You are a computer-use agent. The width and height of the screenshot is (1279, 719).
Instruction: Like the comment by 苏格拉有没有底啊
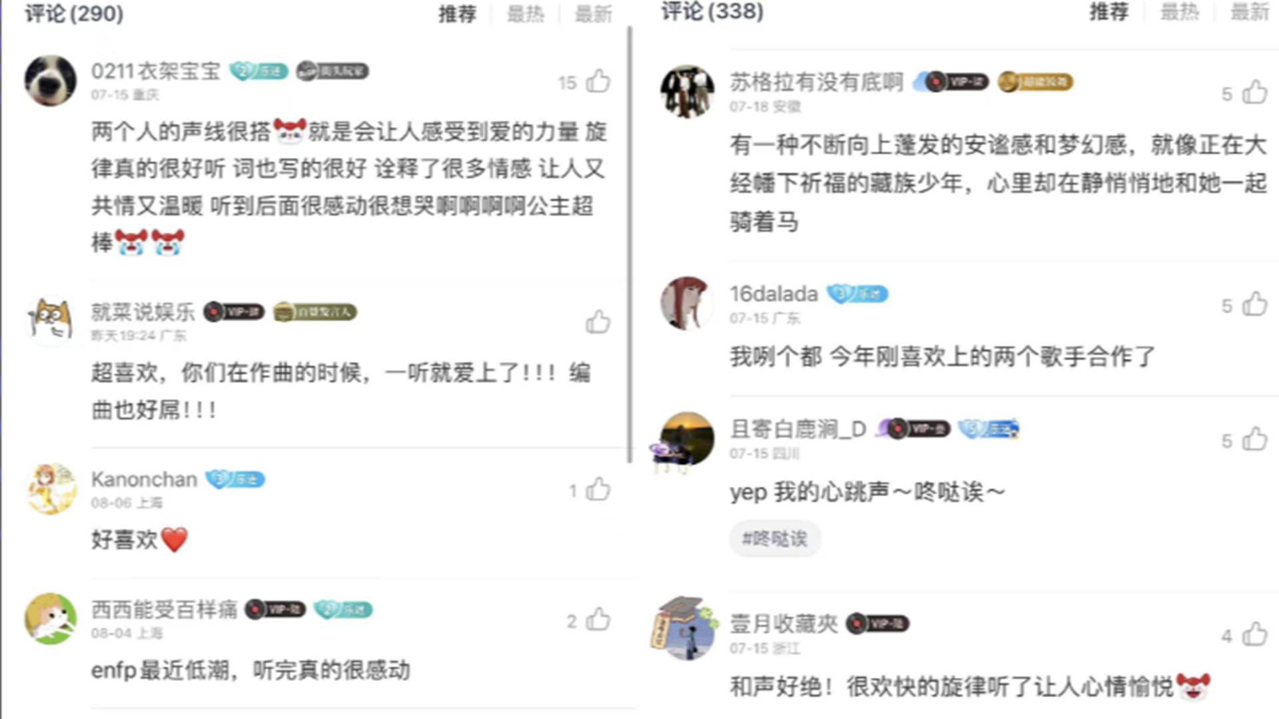click(1254, 93)
